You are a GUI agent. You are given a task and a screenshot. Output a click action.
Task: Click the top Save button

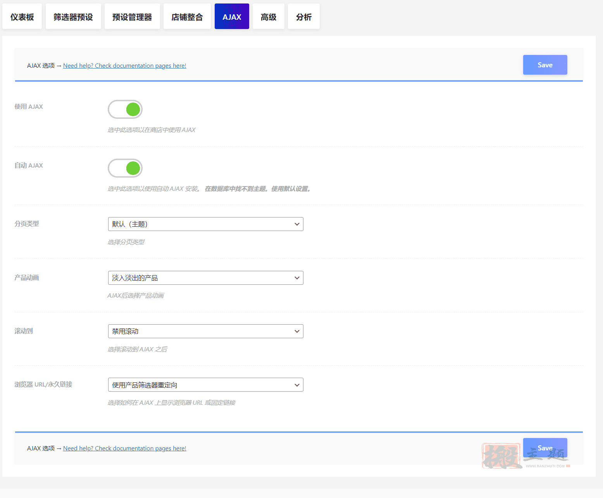545,65
